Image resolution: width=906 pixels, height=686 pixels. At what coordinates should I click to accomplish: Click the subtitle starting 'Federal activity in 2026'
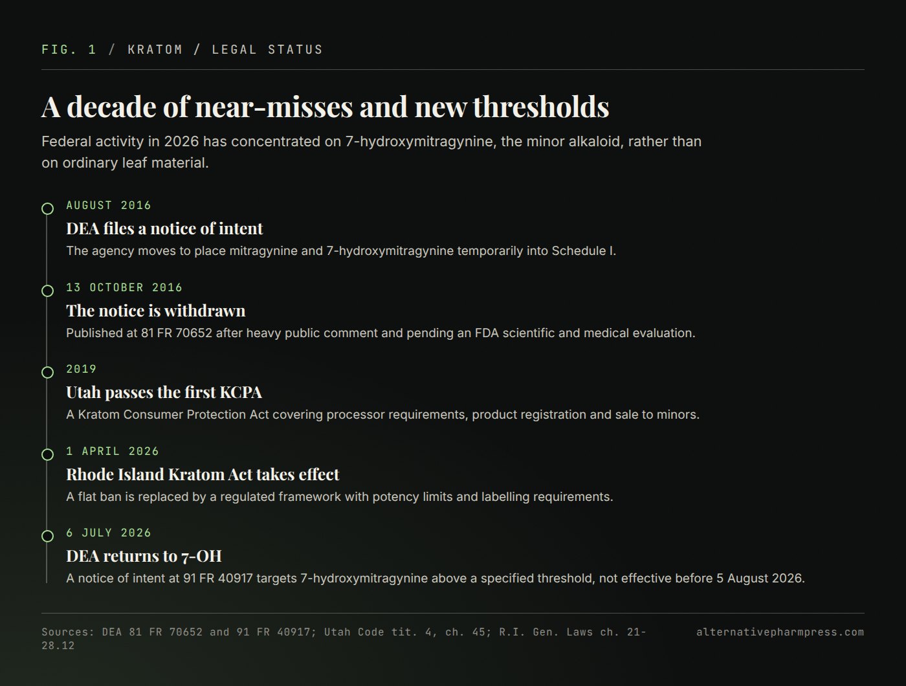(x=371, y=152)
